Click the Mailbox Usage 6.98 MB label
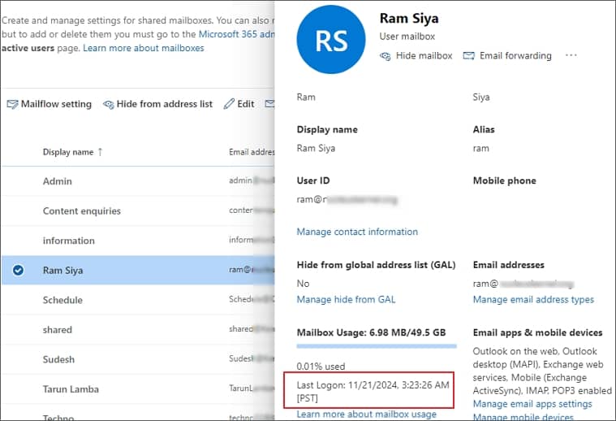616x421 pixels. coord(371,333)
